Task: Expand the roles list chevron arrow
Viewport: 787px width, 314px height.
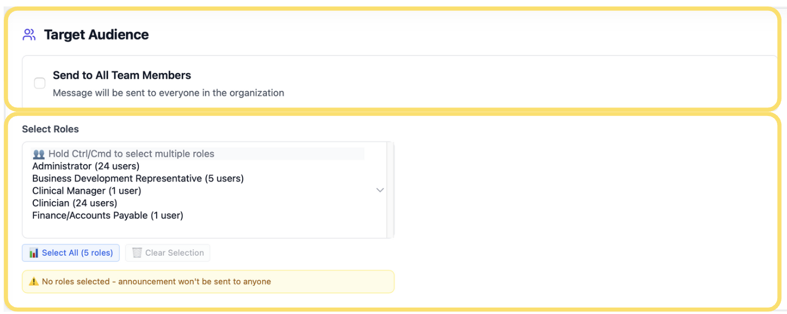Action: 380,190
